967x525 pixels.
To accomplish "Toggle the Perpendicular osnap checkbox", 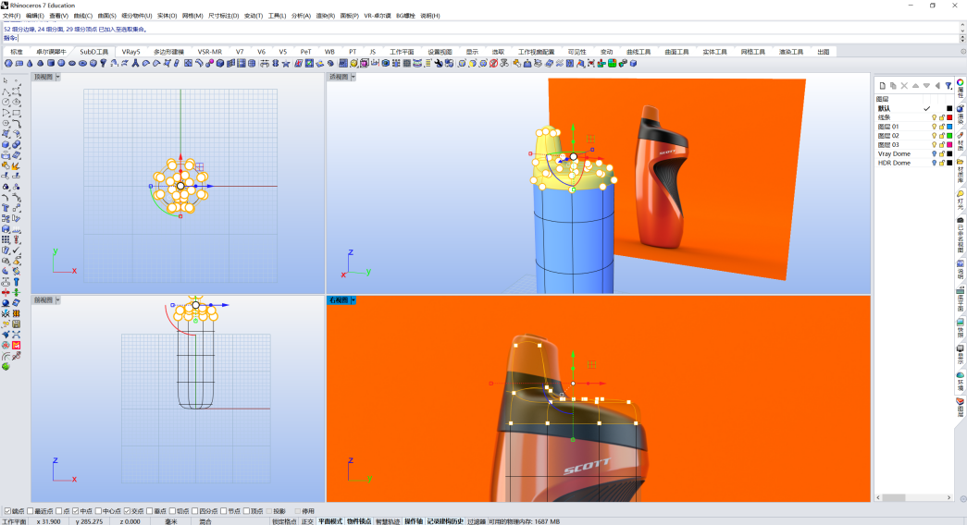I will (150, 511).
